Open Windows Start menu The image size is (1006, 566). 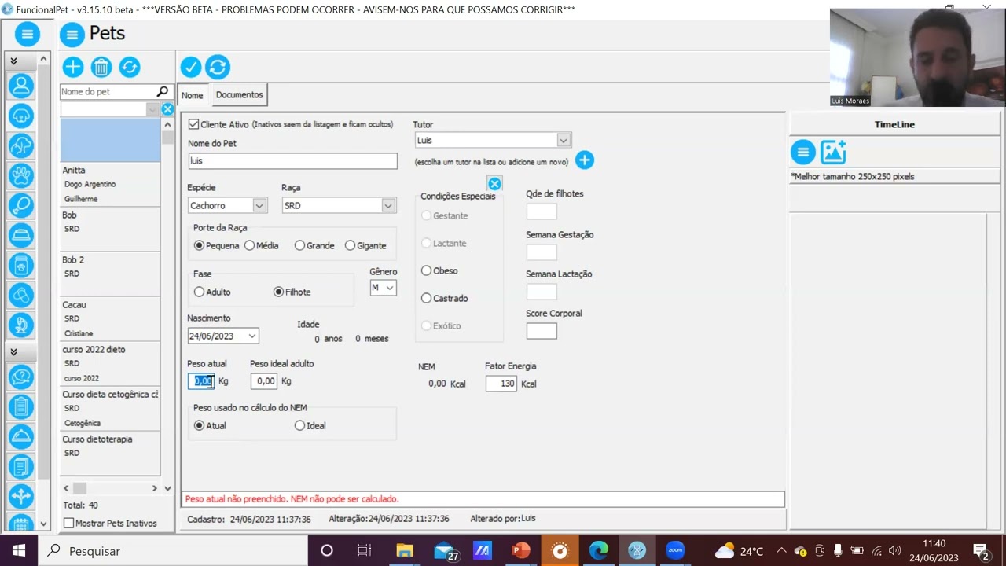coord(19,550)
